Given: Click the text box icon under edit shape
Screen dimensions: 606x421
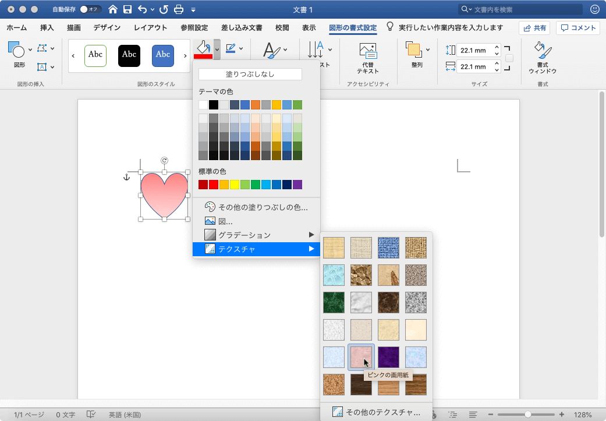Looking at the screenshot, I should (42, 66).
